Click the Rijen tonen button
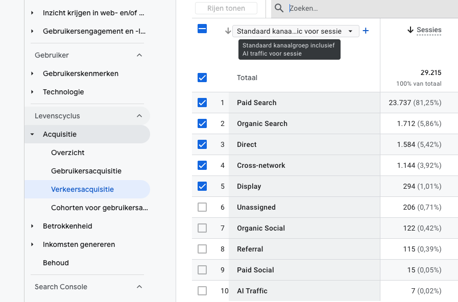 (x=226, y=8)
